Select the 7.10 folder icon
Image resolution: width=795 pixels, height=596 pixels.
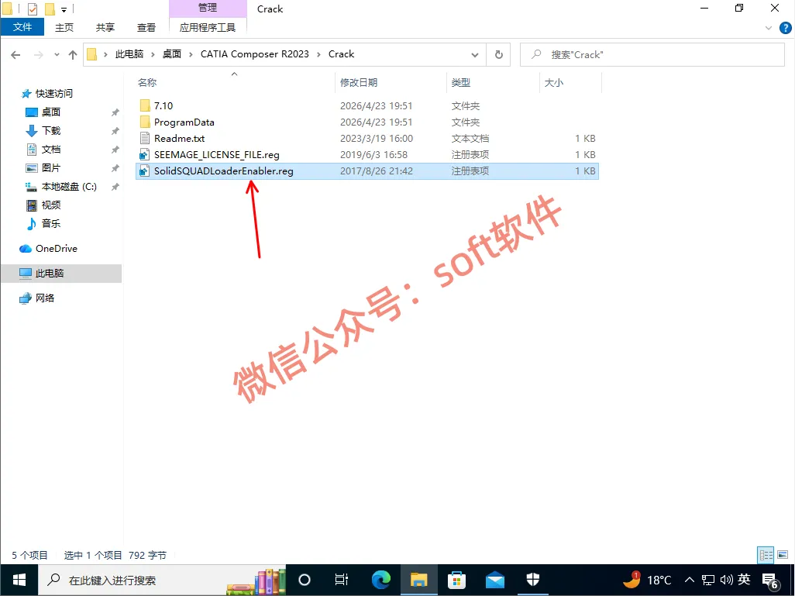pos(145,105)
